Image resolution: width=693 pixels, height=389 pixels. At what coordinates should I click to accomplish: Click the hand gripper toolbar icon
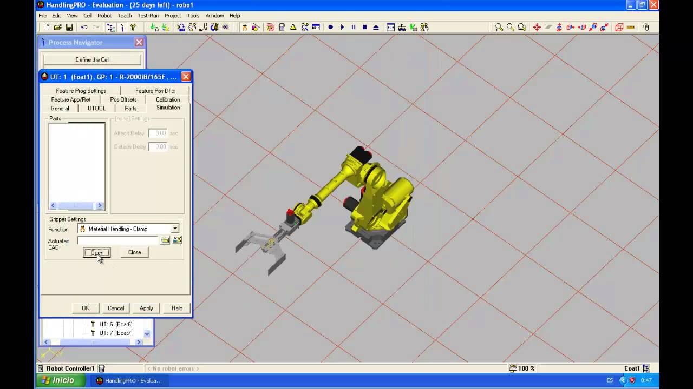(x=244, y=27)
